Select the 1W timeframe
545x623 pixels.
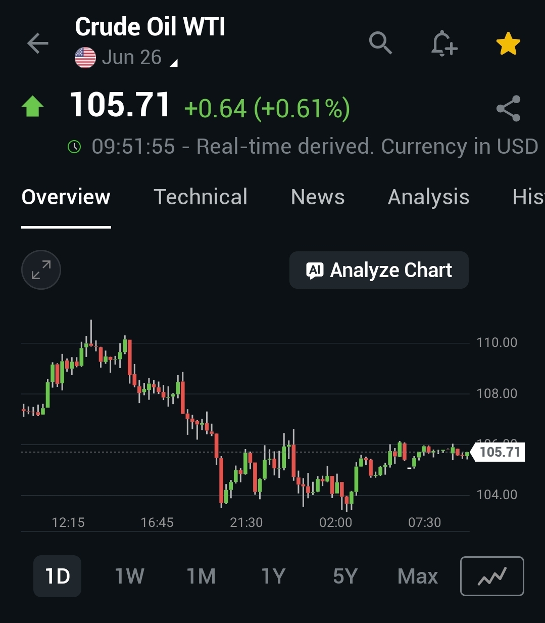point(129,576)
